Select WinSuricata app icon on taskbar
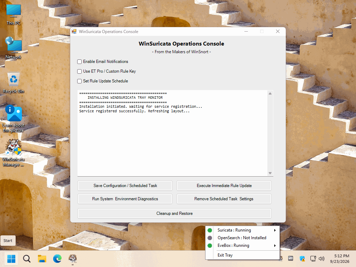Image resolution: width=356 pixels, height=267 pixels. [73, 259]
